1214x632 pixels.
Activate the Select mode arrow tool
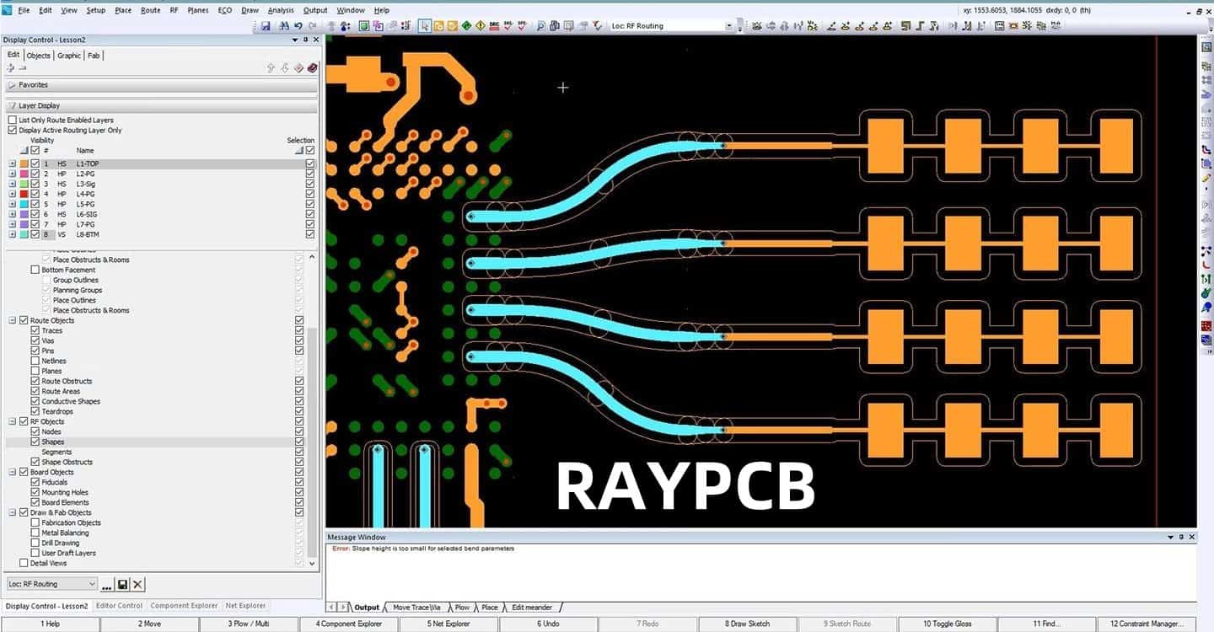pyautogui.click(x=425, y=26)
